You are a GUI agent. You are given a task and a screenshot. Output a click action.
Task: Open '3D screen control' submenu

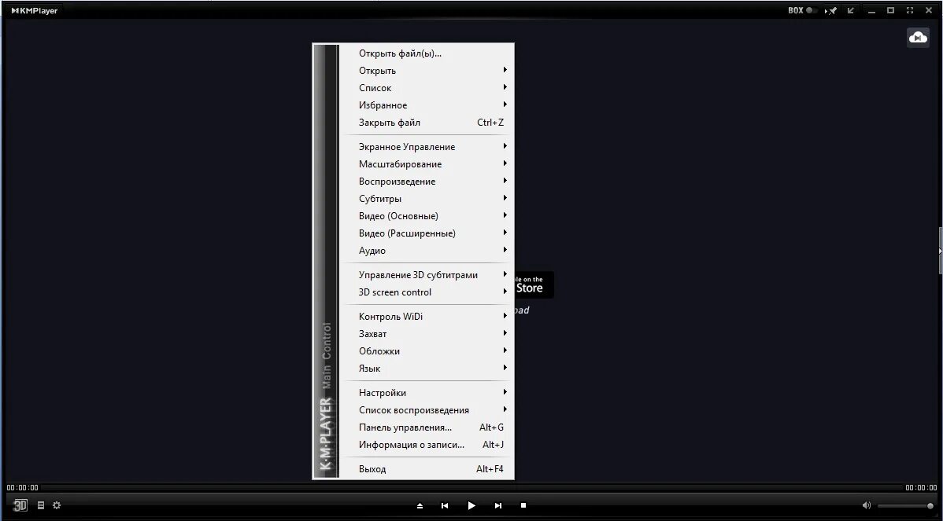(427, 292)
